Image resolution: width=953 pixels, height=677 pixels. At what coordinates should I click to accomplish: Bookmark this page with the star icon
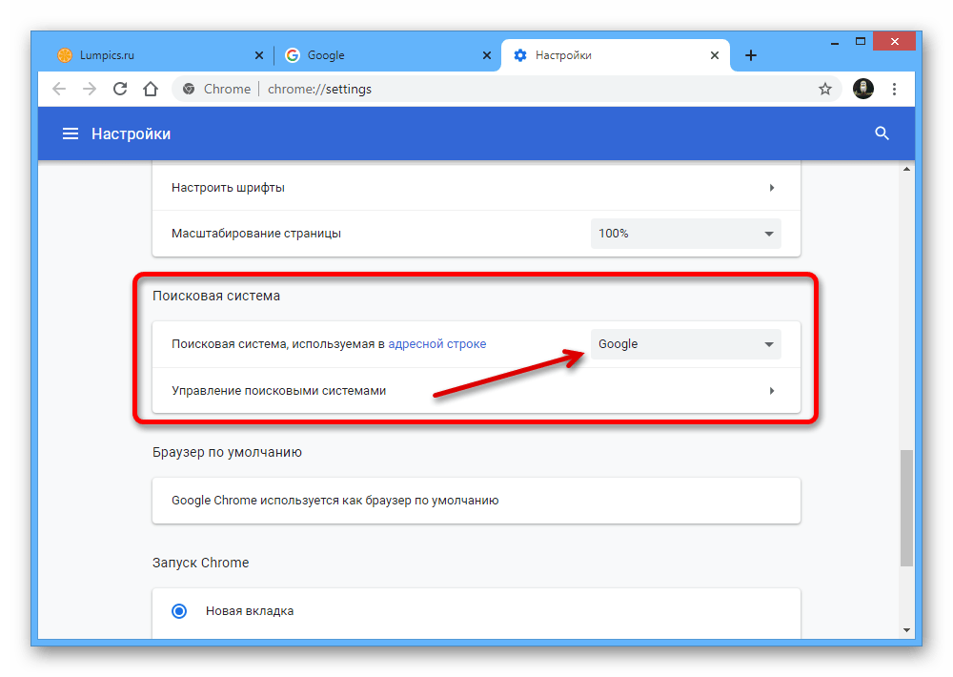(x=824, y=90)
